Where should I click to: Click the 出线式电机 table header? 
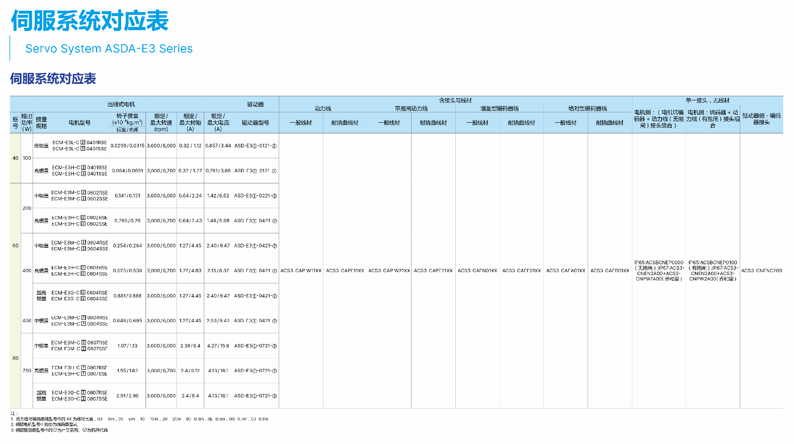(121, 104)
